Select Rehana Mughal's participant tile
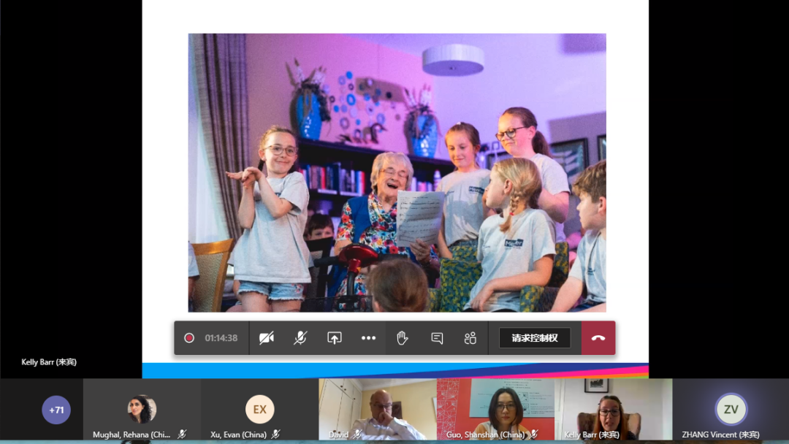This screenshot has height=444, width=789. 142,409
